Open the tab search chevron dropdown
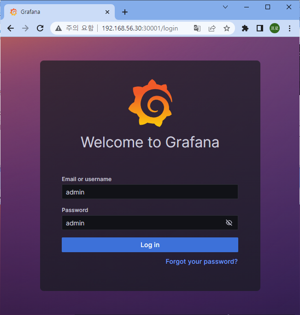The height and width of the screenshot is (315, 300). click(x=225, y=7)
